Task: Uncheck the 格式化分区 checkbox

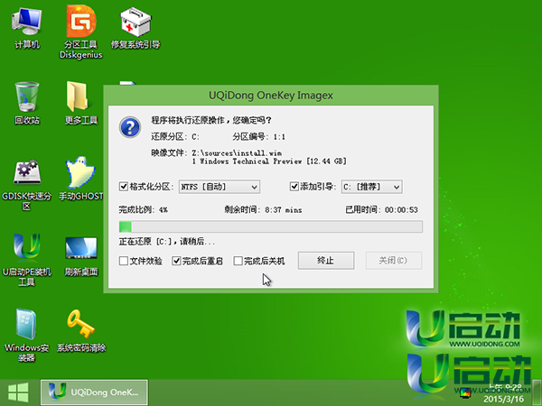Action: pos(124,187)
